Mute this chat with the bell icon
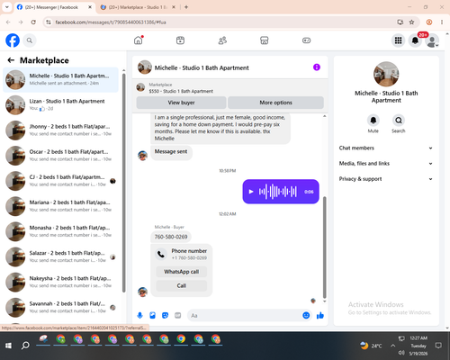Image resolution: width=450 pixels, height=360 pixels. (x=373, y=121)
